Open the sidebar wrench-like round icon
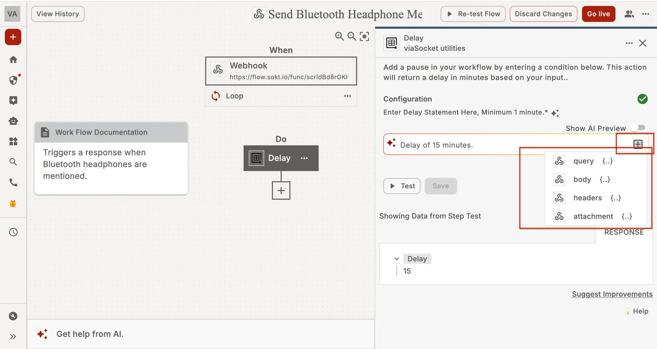This screenshot has height=349, width=657. 13,316
